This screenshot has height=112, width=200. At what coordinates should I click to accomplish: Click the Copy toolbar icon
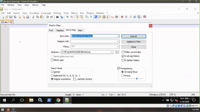(x=37, y=17)
